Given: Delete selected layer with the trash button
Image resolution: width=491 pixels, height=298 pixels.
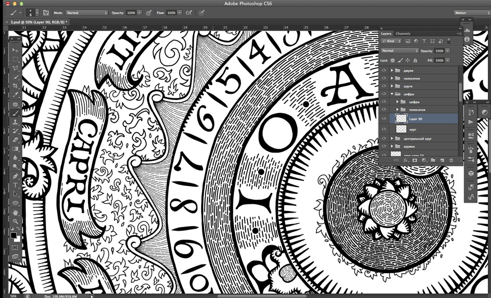Looking at the screenshot, I should 451,160.
